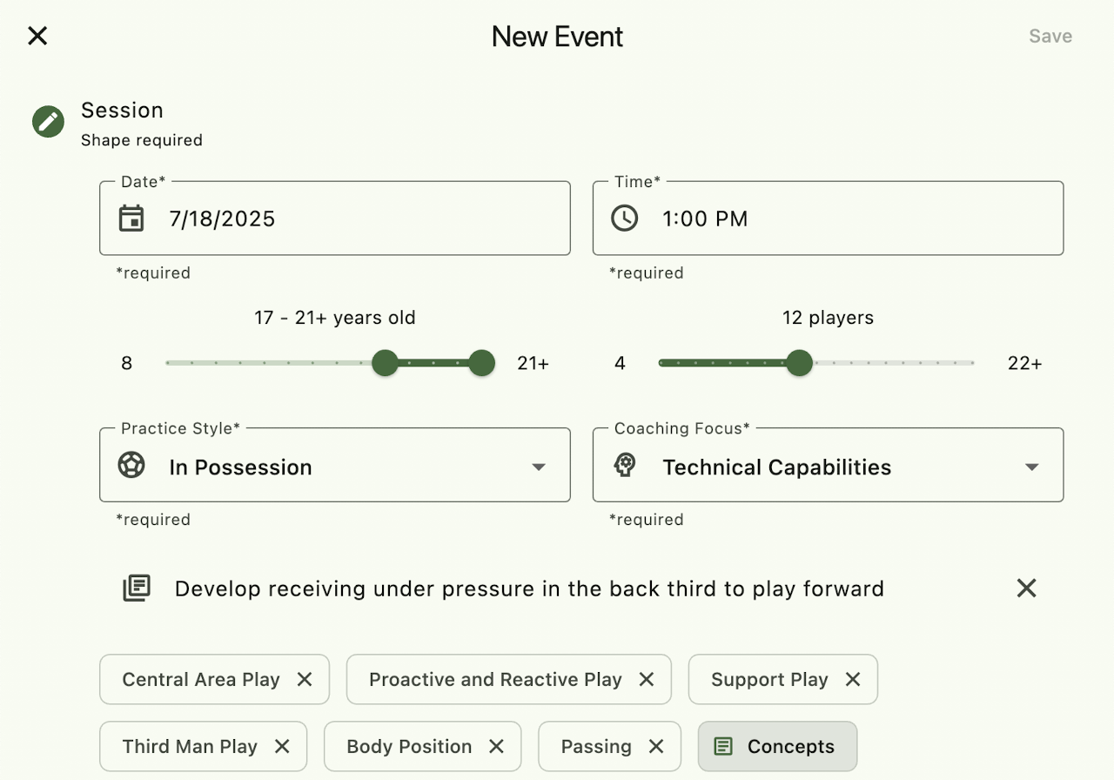Click Save in the top right
Screen dimensions: 1114x780
(x=1050, y=37)
